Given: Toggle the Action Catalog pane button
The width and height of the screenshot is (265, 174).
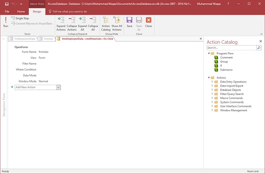Looking at the screenshot, I should (x=106, y=24).
